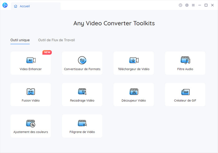
Task: Click the Filtre Audio label
Action: [185, 69]
